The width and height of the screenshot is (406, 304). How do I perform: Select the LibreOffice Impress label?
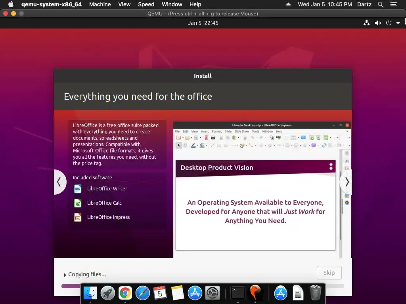(x=108, y=217)
